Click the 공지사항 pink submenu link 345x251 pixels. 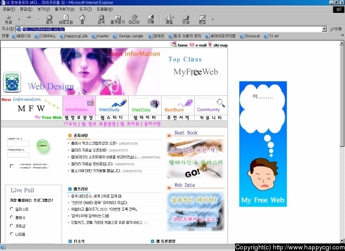pos(153,124)
